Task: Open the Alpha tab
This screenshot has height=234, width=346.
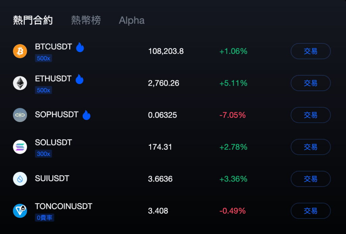Action: pyautogui.click(x=132, y=21)
